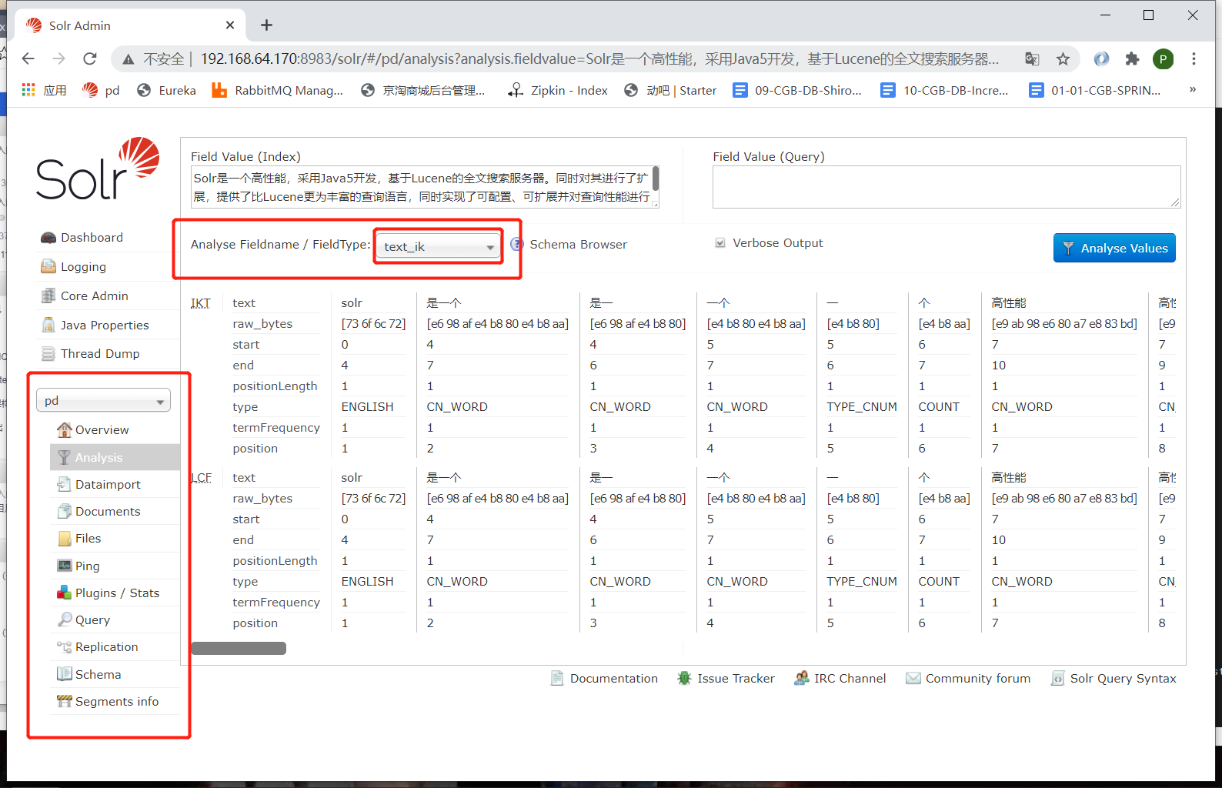This screenshot has width=1222, height=788.
Task: Open the user profile avatar P
Action: point(1163,59)
